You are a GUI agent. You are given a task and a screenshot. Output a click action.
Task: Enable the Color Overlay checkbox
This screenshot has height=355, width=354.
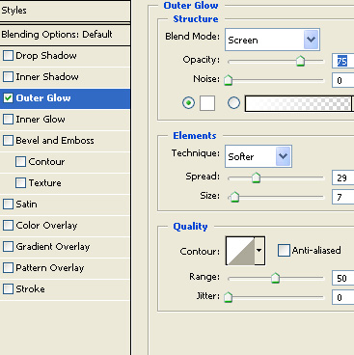pos(8,226)
